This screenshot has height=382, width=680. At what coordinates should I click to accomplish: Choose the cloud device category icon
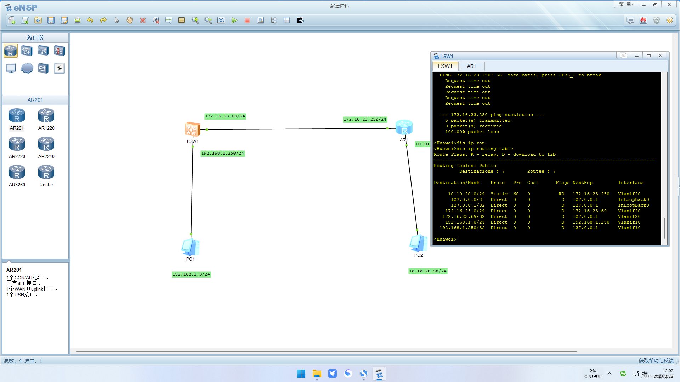pyautogui.click(x=27, y=68)
